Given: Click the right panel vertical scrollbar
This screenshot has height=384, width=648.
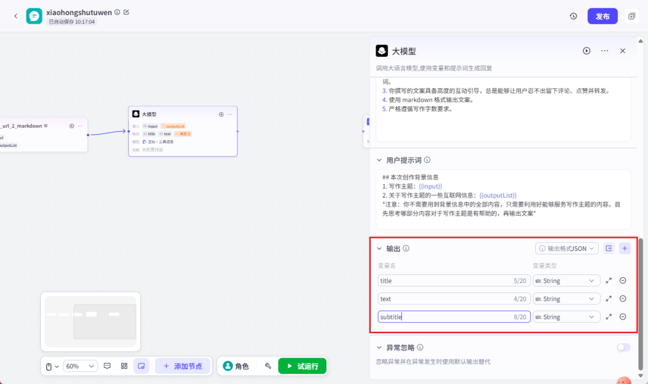Looking at the screenshot, I should [x=640, y=304].
